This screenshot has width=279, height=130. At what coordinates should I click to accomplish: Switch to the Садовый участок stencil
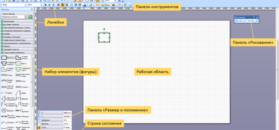tap(17, 50)
